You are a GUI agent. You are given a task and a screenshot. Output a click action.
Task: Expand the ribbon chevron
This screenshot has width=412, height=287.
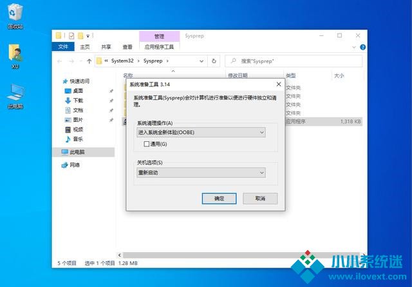click(353, 47)
